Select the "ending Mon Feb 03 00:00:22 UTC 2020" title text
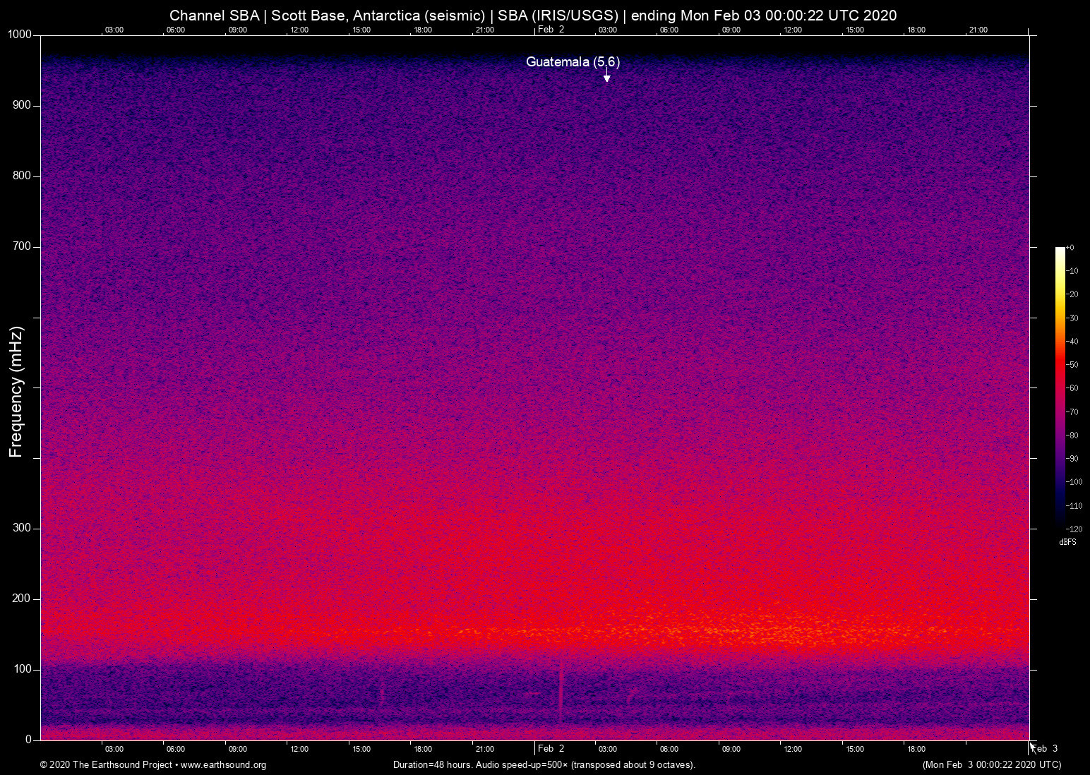Viewport: 1090px width, 775px height. pyautogui.click(x=764, y=16)
